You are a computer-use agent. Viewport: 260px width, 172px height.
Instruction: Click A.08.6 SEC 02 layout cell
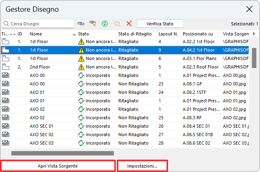tap(196, 143)
